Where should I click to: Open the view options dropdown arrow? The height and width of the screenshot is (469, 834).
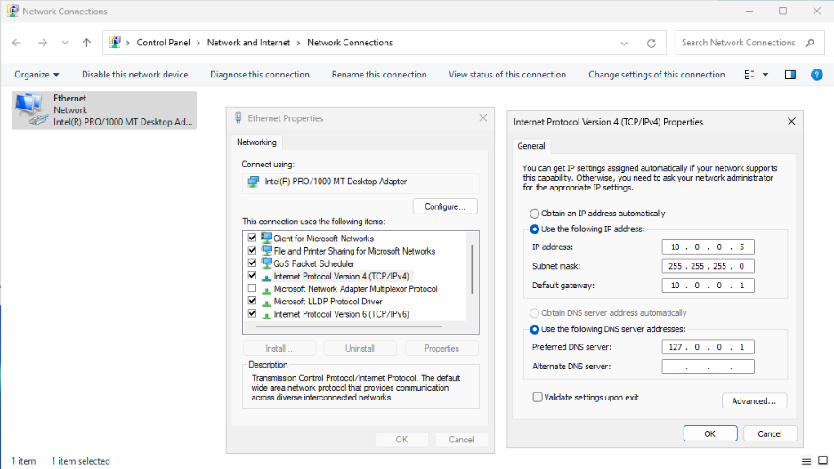(x=765, y=75)
